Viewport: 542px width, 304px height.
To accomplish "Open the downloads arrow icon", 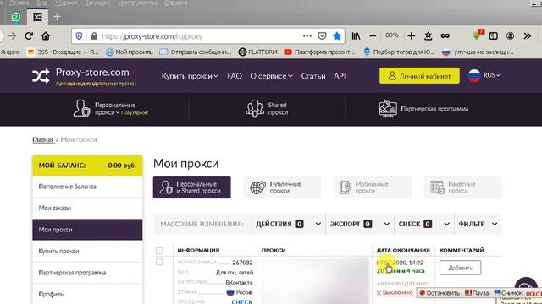I will pyautogui.click(x=478, y=35).
